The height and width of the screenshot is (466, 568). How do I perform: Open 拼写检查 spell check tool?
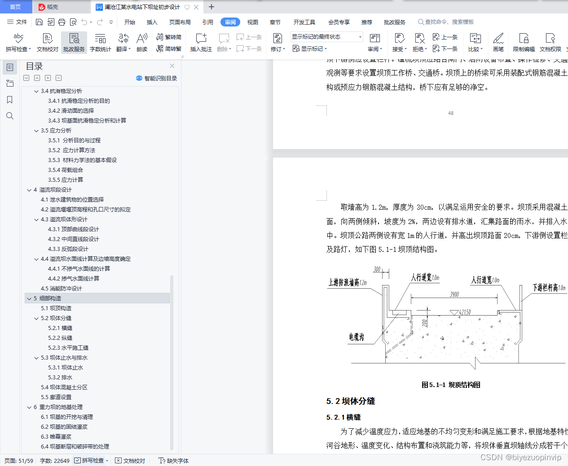(18, 43)
